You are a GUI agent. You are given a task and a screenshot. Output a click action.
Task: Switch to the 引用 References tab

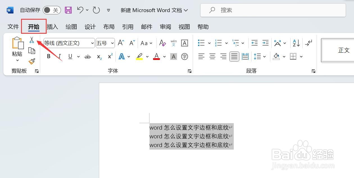click(128, 27)
